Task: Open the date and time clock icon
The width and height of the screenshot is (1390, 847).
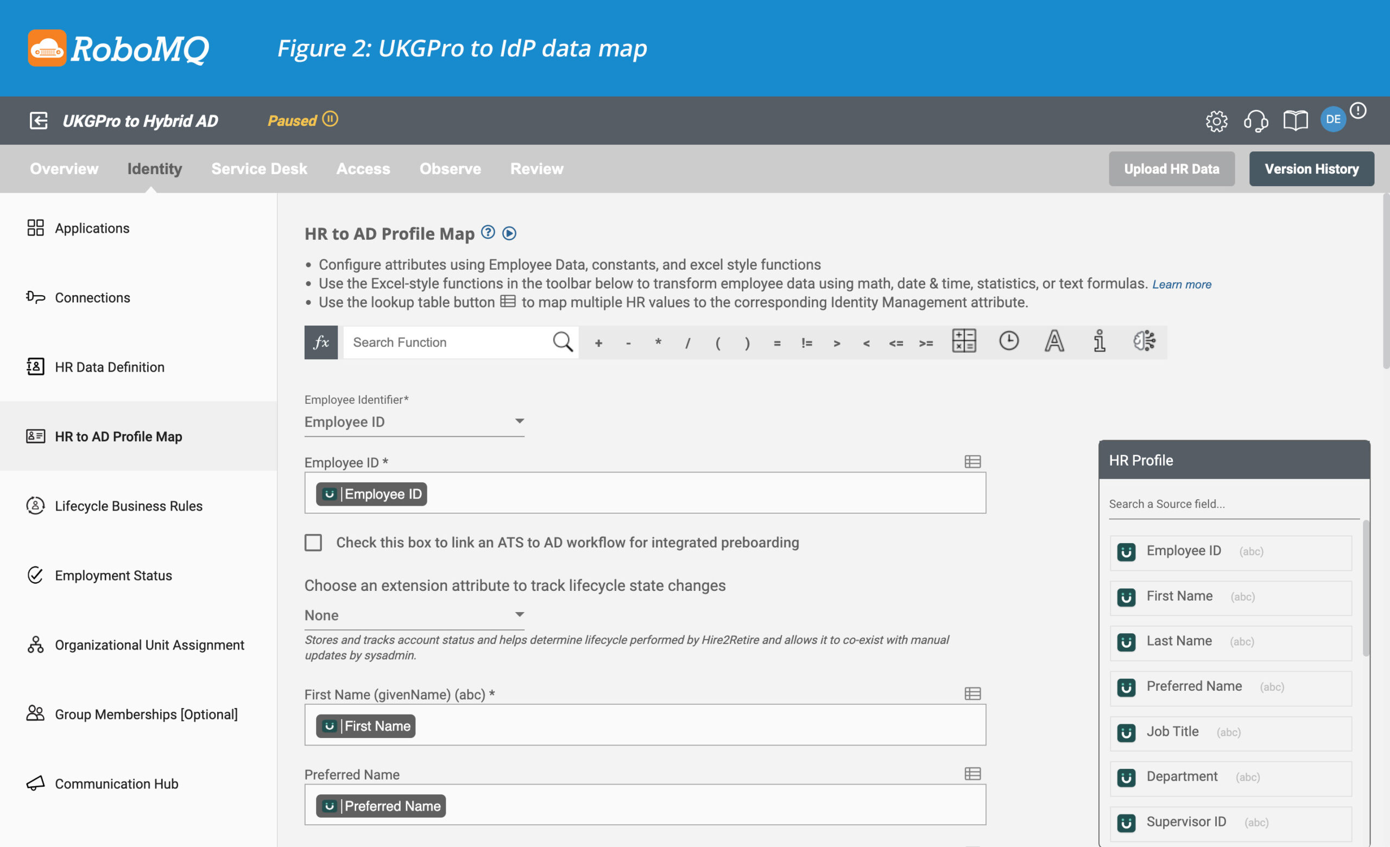Action: (x=1009, y=341)
